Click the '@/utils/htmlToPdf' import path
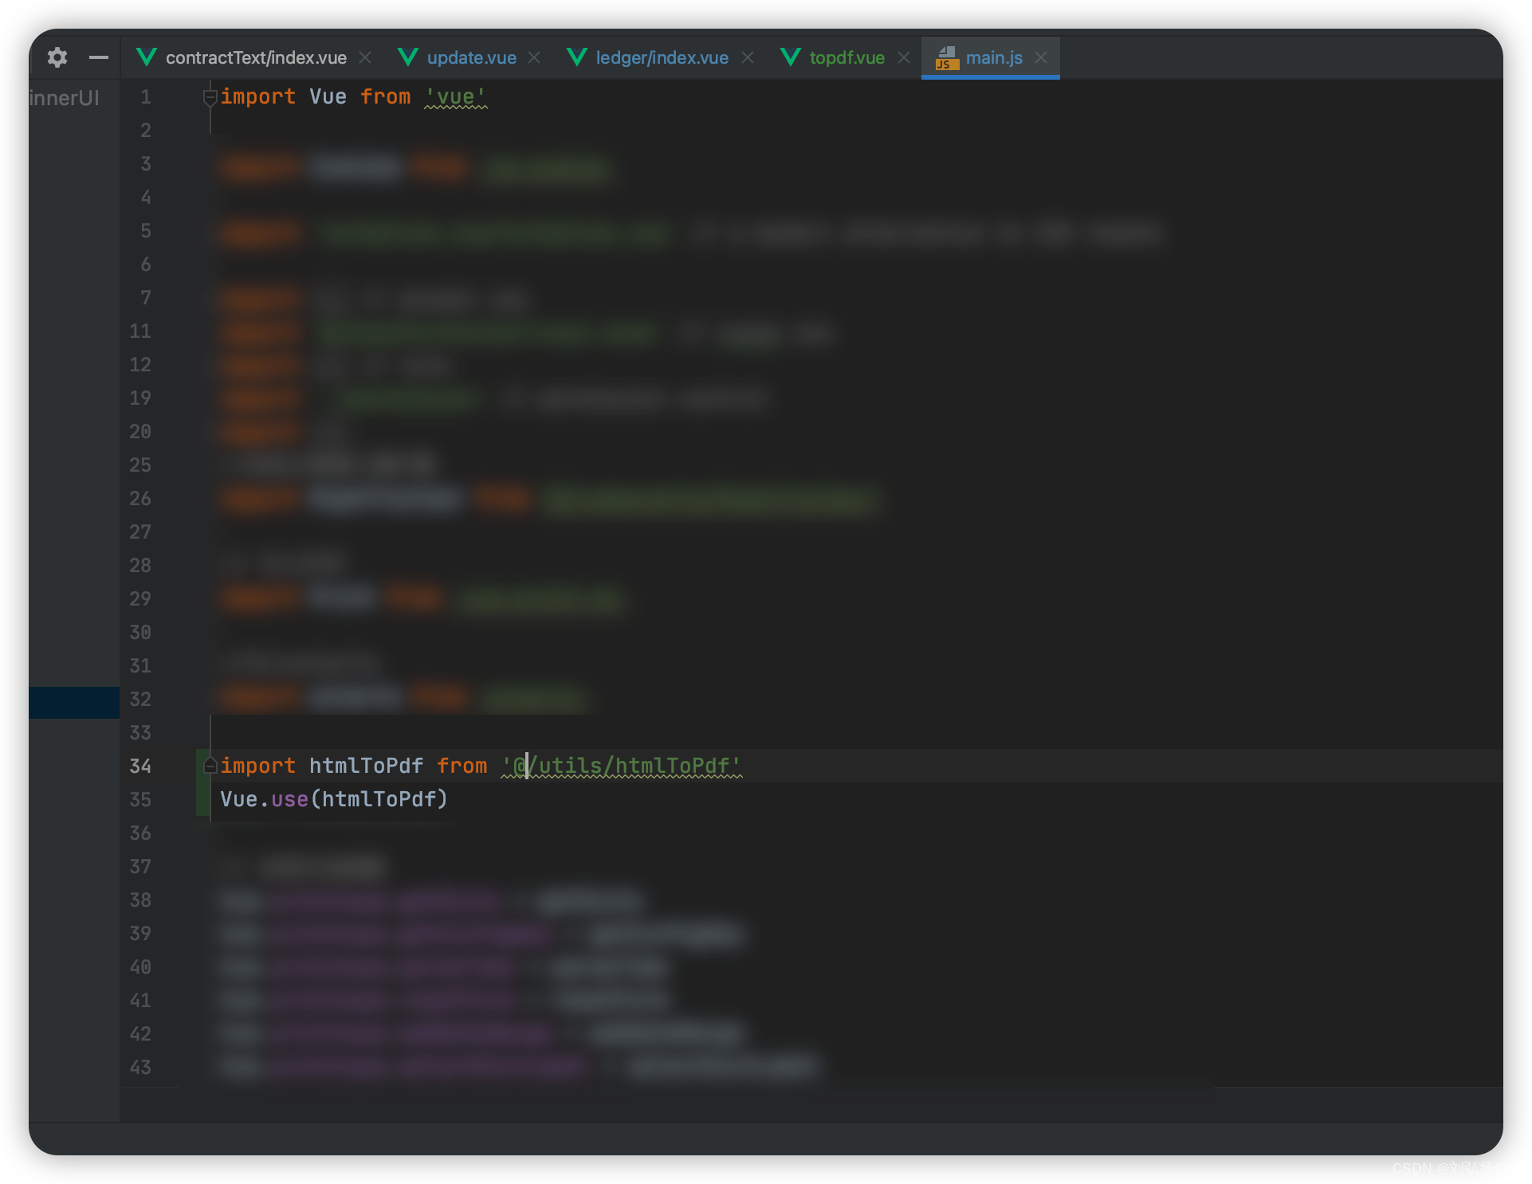This screenshot has width=1532, height=1184. 622,766
